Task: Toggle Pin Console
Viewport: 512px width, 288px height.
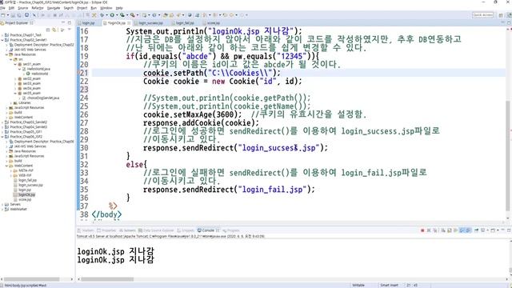Action: tap(477, 230)
